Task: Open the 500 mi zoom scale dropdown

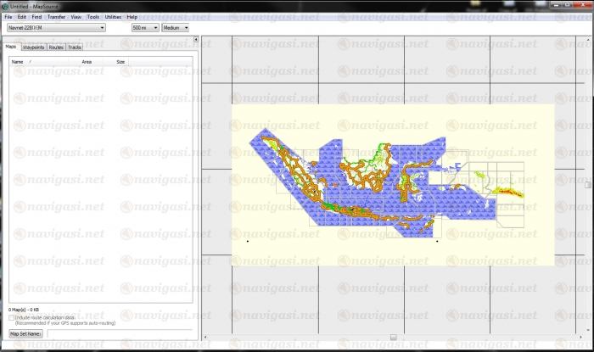Action: click(155, 27)
